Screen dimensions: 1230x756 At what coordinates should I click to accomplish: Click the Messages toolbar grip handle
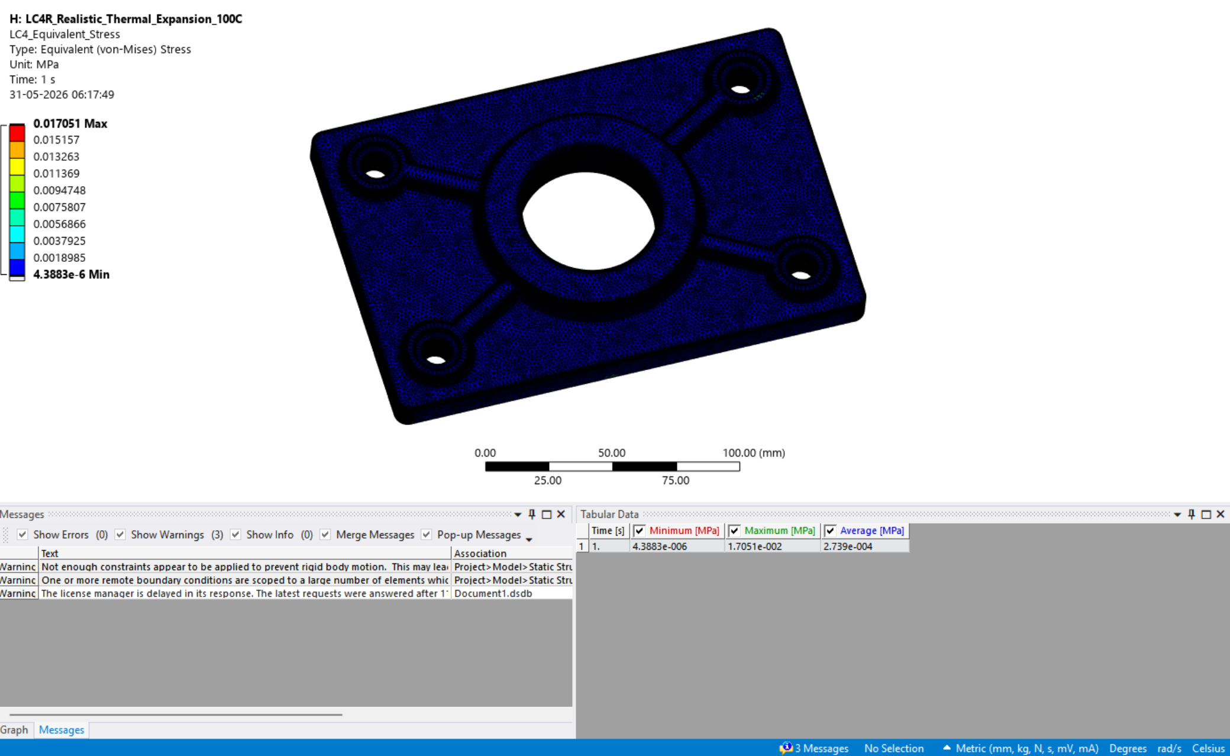(5, 535)
